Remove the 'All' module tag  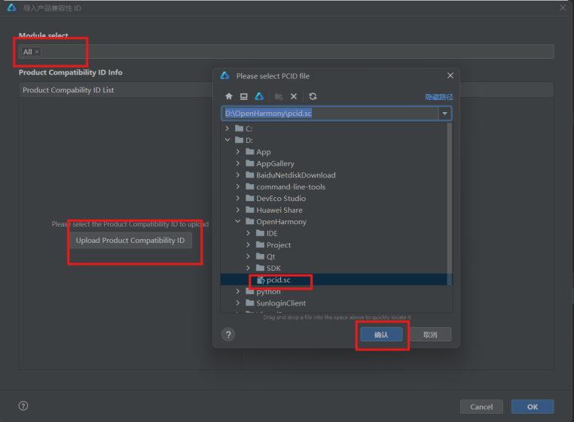(x=37, y=52)
